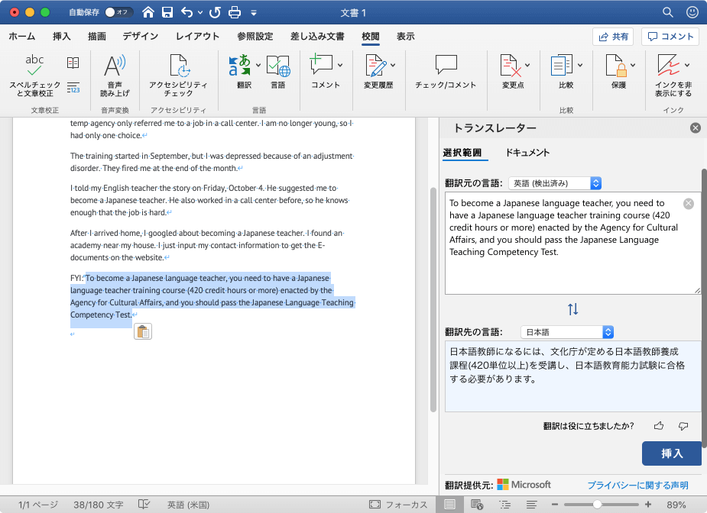707x513 pixels.
Task: Open source language dropdown 英語 (検出済み)
Action: [x=555, y=183]
